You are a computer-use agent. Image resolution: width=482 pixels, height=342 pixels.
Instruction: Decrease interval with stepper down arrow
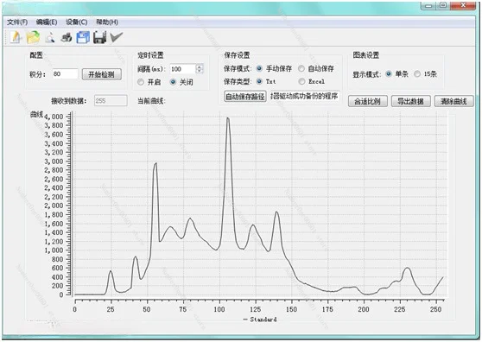coord(200,71)
